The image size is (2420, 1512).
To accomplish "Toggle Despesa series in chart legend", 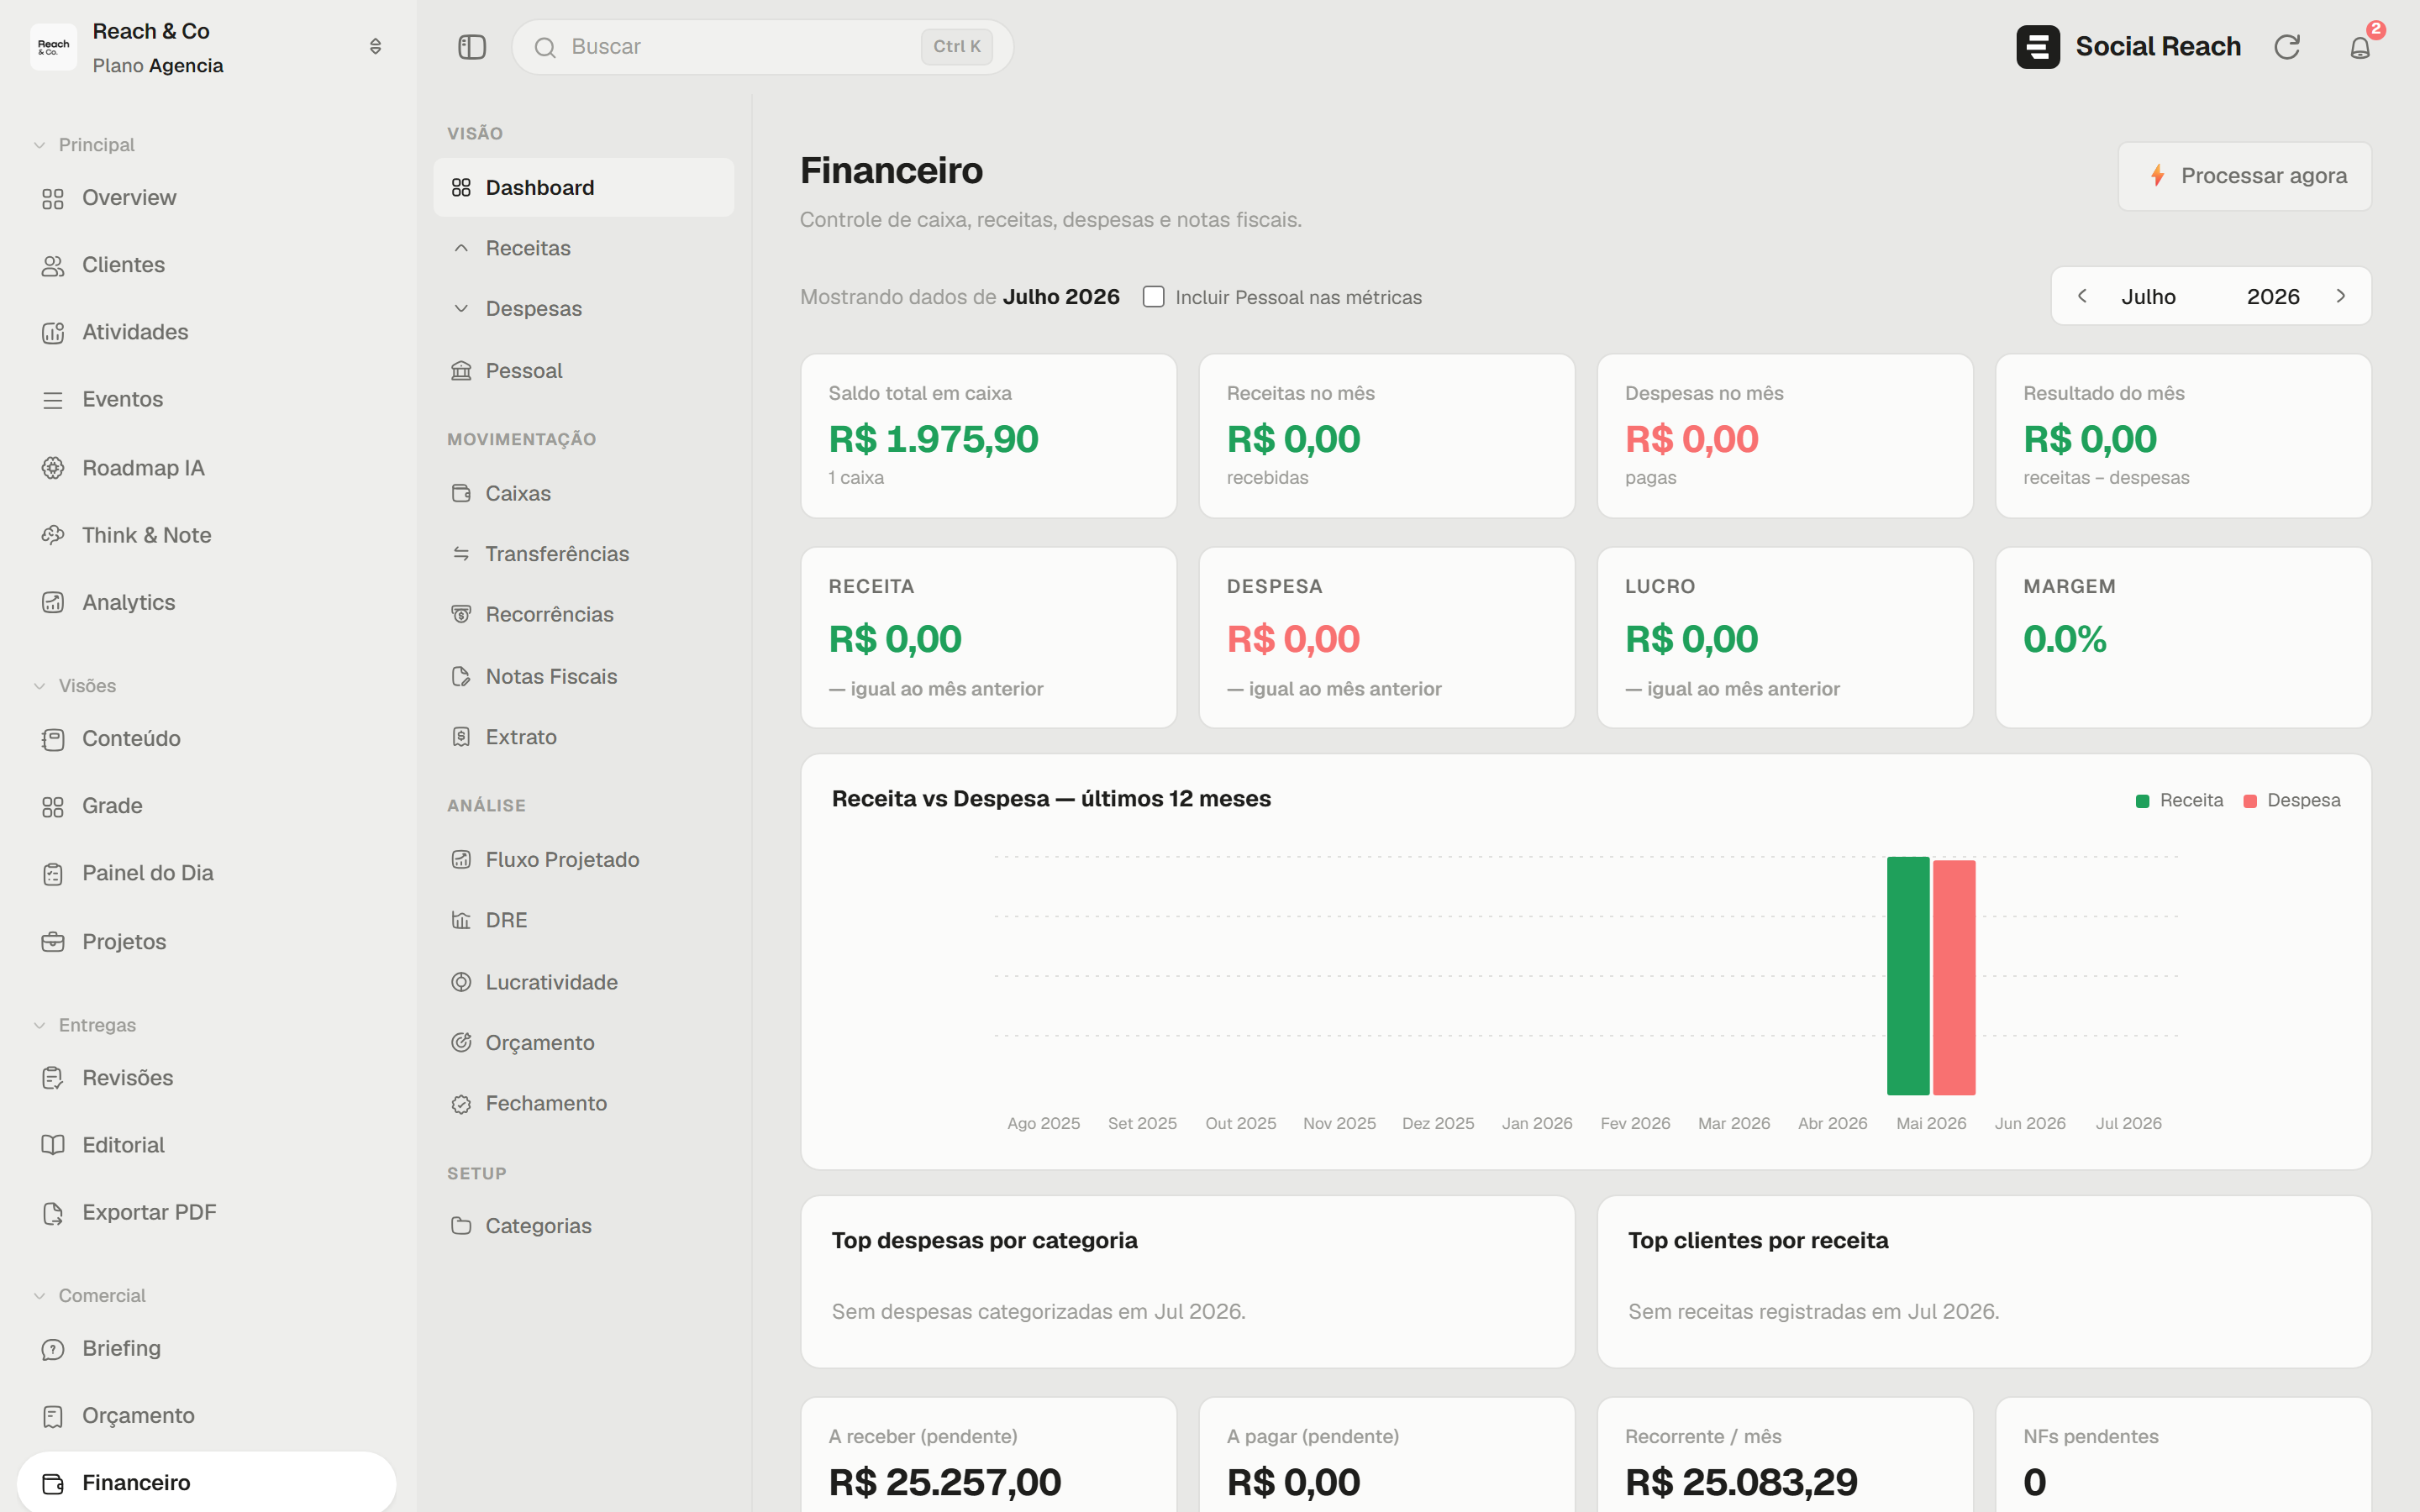I will tap(2291, 801).
